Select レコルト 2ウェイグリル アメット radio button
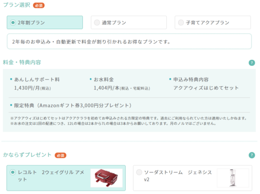 click(13, 172)
